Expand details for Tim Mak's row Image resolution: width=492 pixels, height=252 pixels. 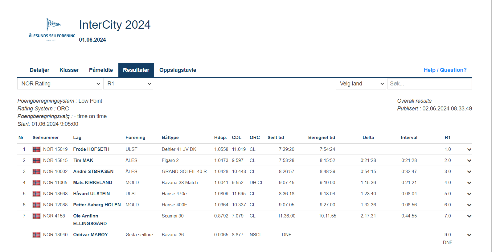(x=469, y=161)
